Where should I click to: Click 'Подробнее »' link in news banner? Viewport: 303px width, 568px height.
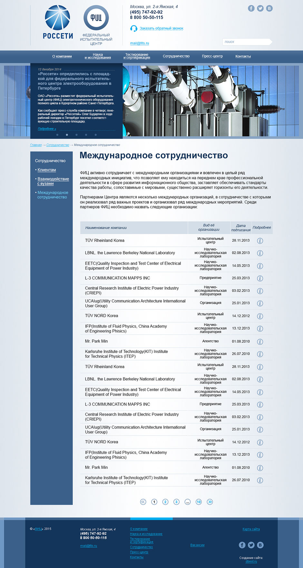tap(47, 129)
